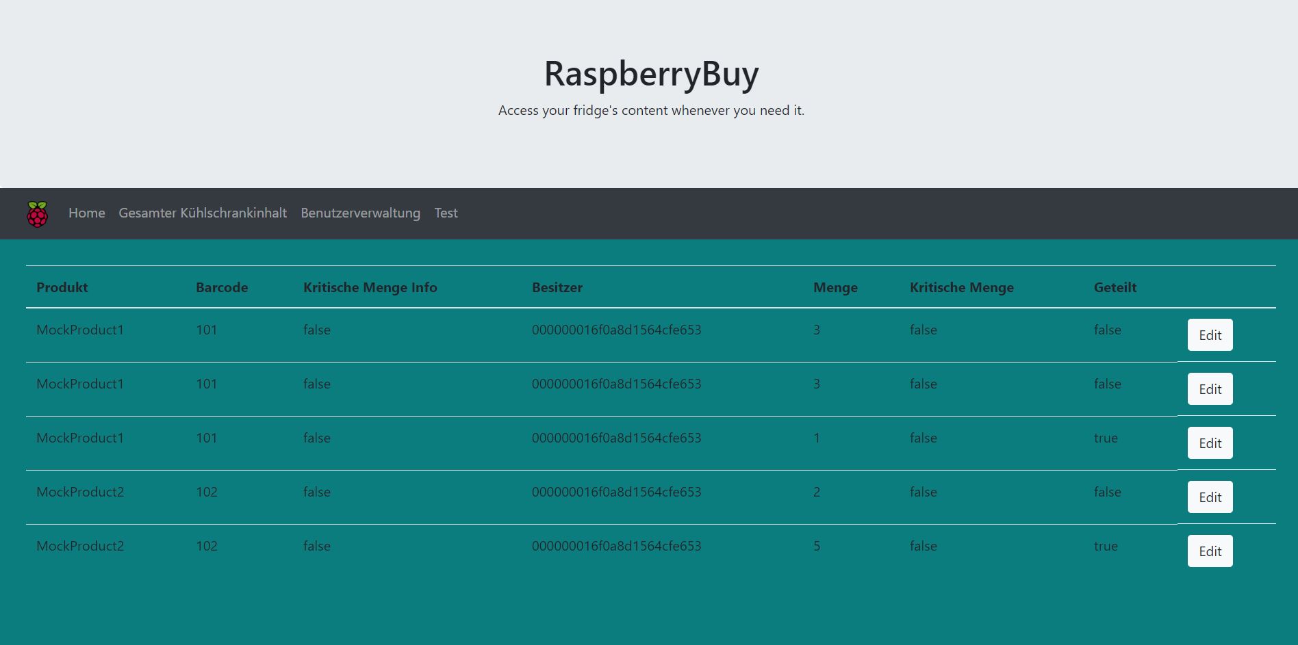Screen dimensions: 1298x645
Task: Edit MockProduct2 row with Menge 2
Action: pos(1210,497)
